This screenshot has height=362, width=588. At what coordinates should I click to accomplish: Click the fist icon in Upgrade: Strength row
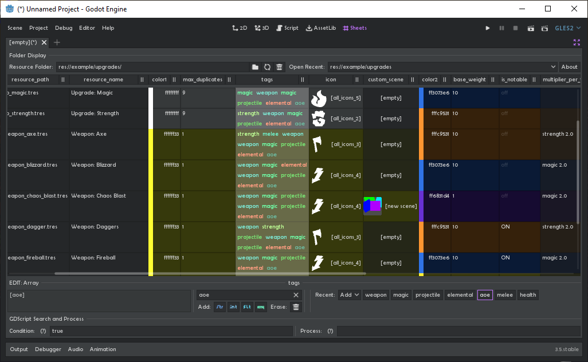click(319, 119)
